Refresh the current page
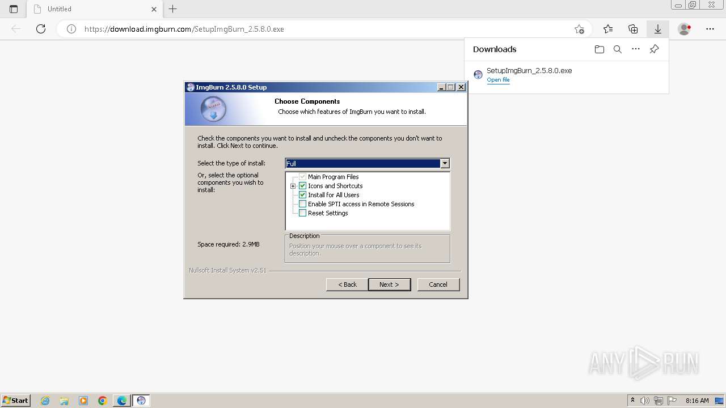726x408 pixels. [41, 29]
